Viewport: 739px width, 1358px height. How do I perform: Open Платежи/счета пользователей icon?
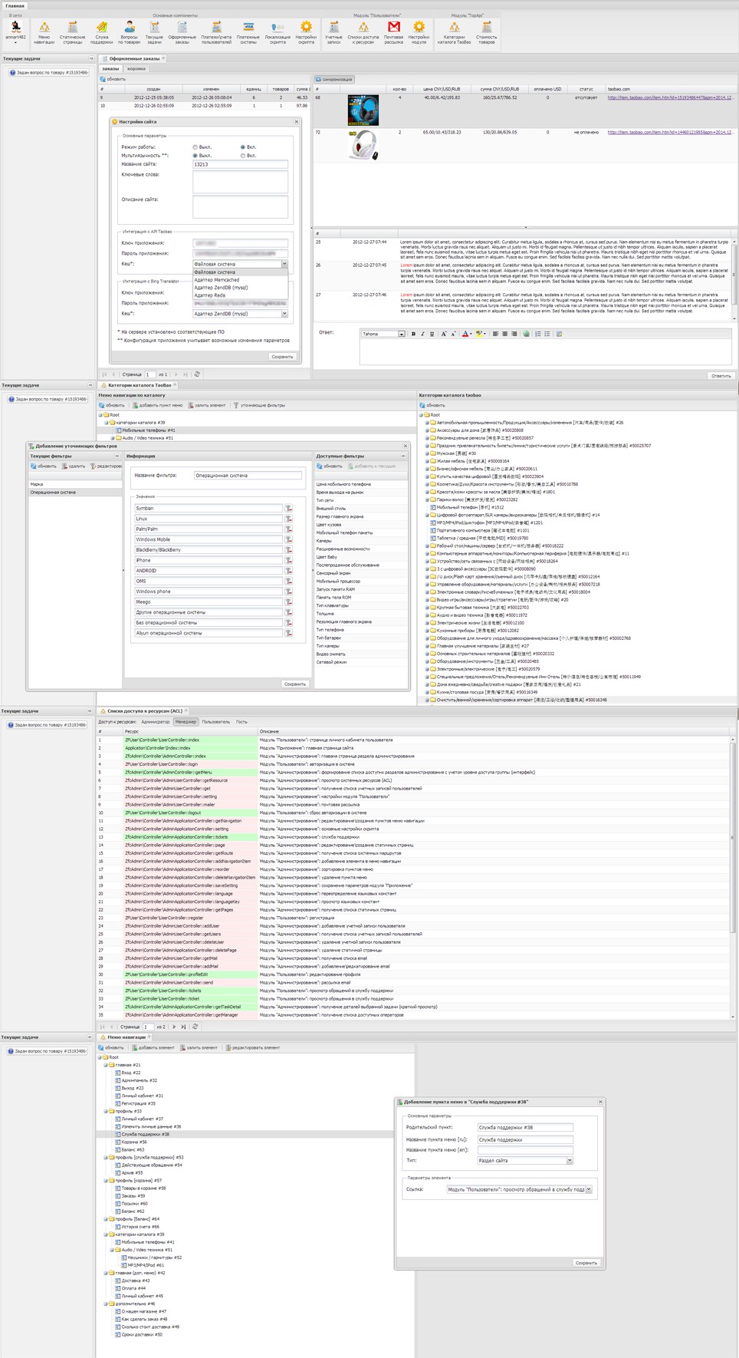(x=216, y=32)
